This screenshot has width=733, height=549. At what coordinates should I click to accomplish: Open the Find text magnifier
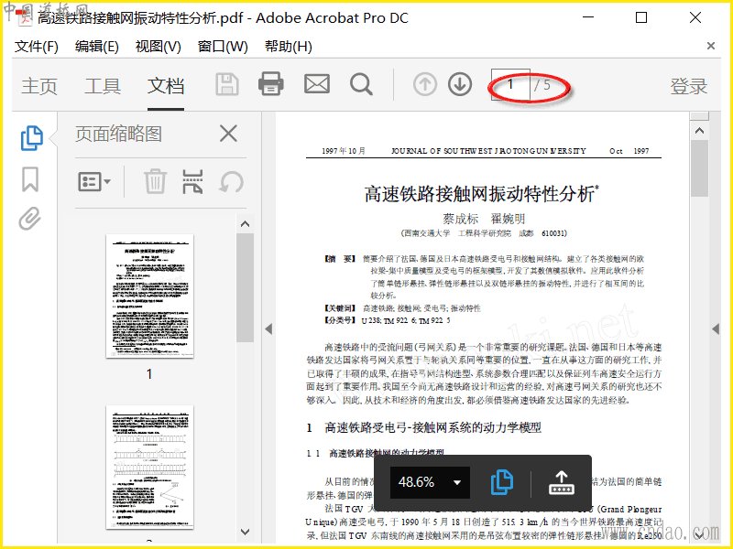[361, 84]
